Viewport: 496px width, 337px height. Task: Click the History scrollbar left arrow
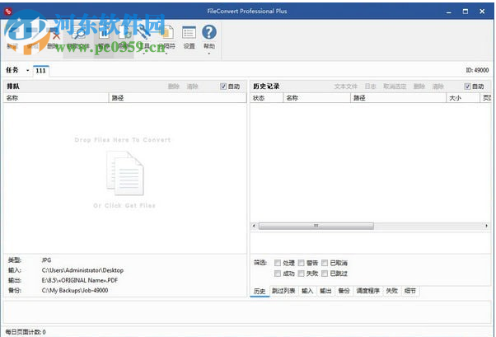pos(254,226)
